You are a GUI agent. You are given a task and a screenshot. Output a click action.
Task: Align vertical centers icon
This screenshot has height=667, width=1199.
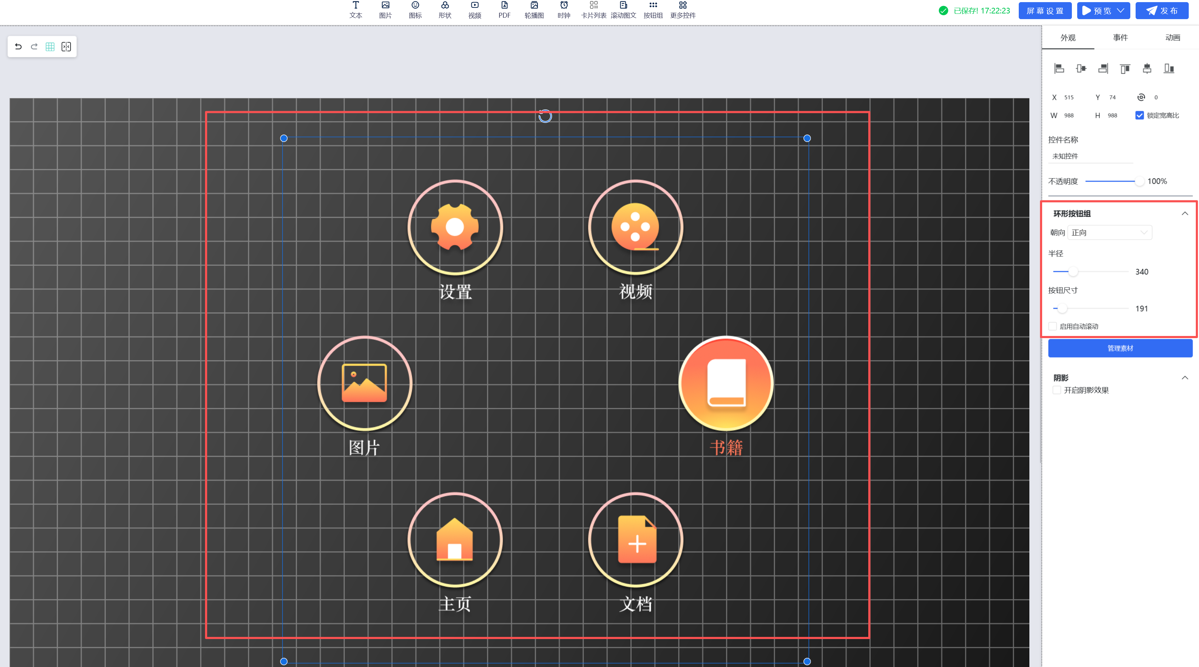point(1147,68)
